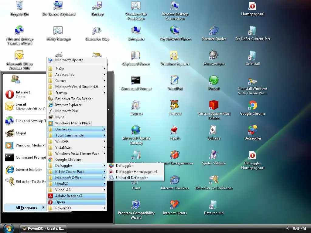Launch Spider Solitaire desktop icon
Viewport: 311px width, 233px height.
point(214,158)
